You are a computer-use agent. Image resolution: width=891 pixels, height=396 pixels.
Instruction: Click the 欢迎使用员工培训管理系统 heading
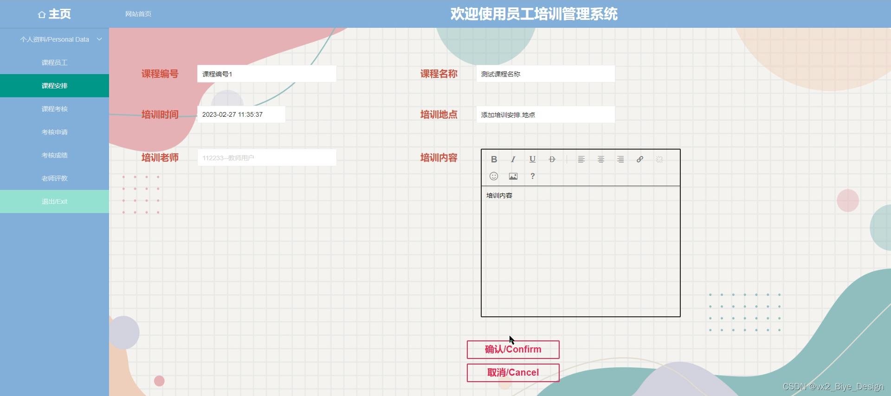tap(534, 14)
